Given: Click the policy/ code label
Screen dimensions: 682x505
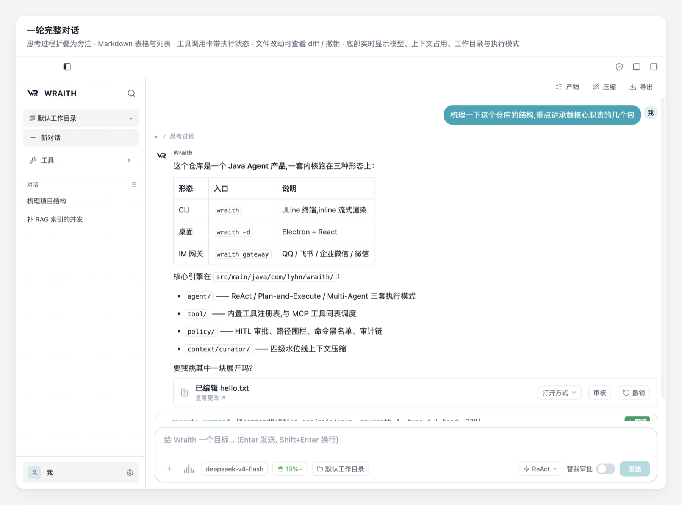Looking at the screenshot, I should coord(201,332).
